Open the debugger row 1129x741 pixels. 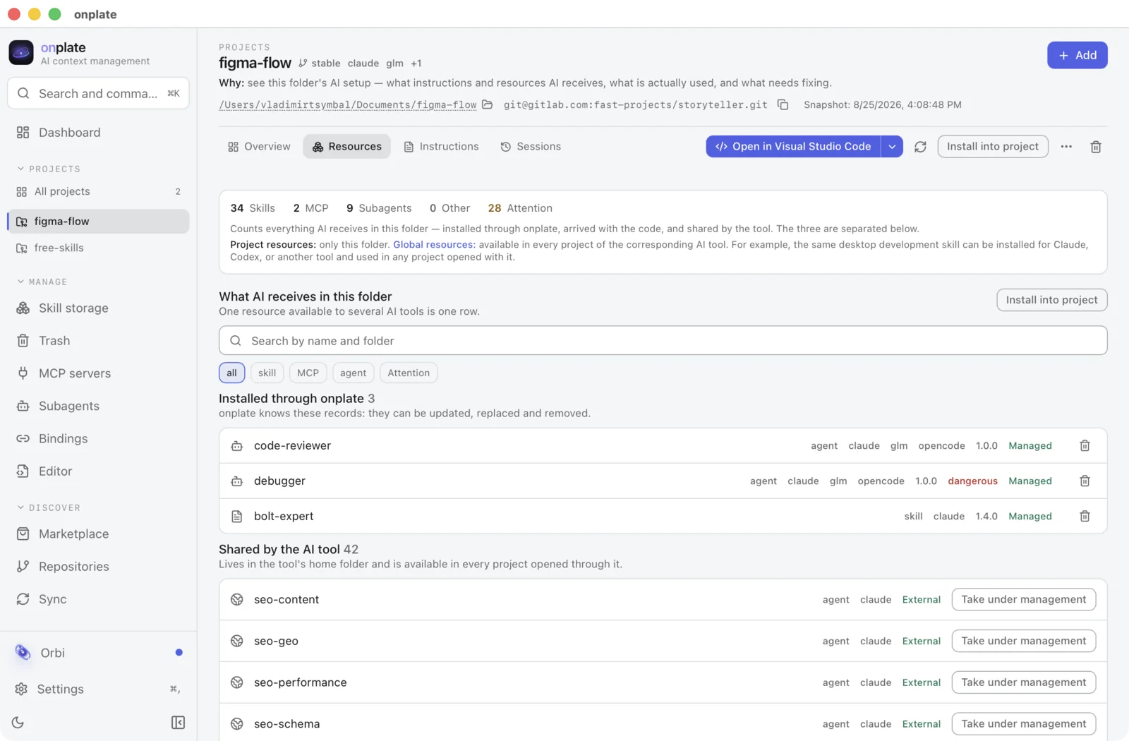663,481
